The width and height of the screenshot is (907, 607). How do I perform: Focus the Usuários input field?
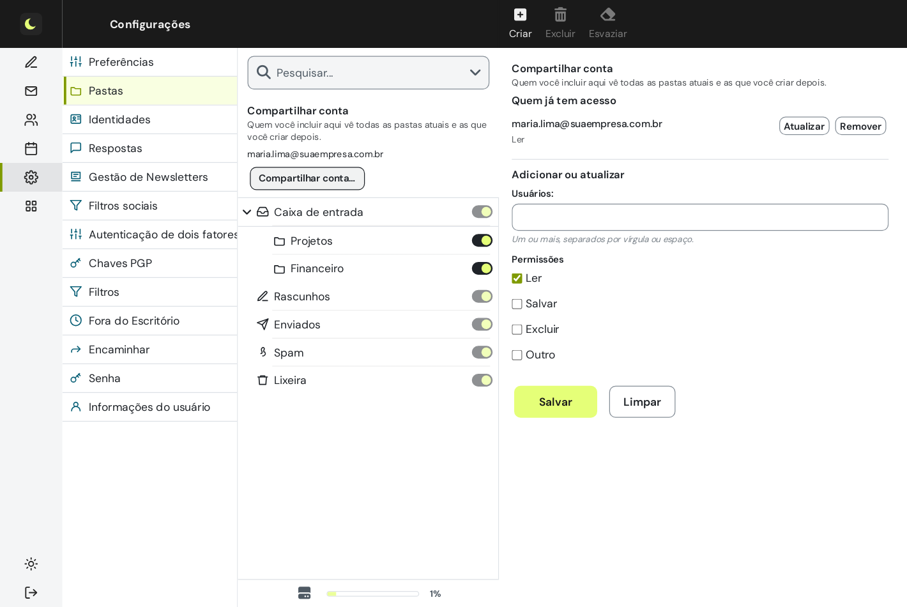point(700,217)
